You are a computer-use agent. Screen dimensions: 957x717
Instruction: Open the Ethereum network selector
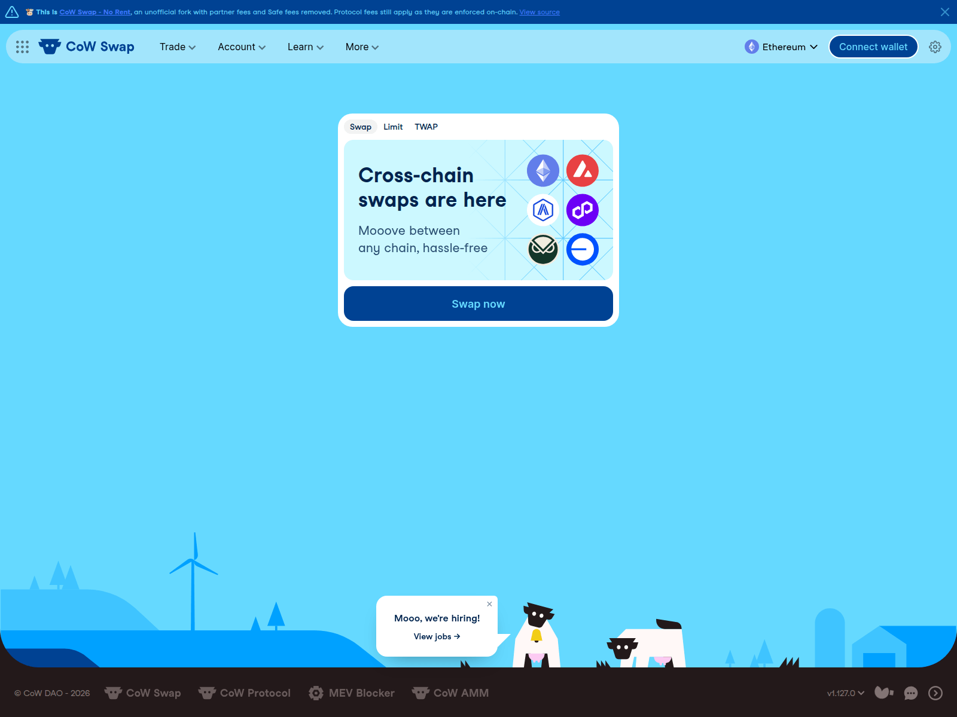tap(781, 47)
